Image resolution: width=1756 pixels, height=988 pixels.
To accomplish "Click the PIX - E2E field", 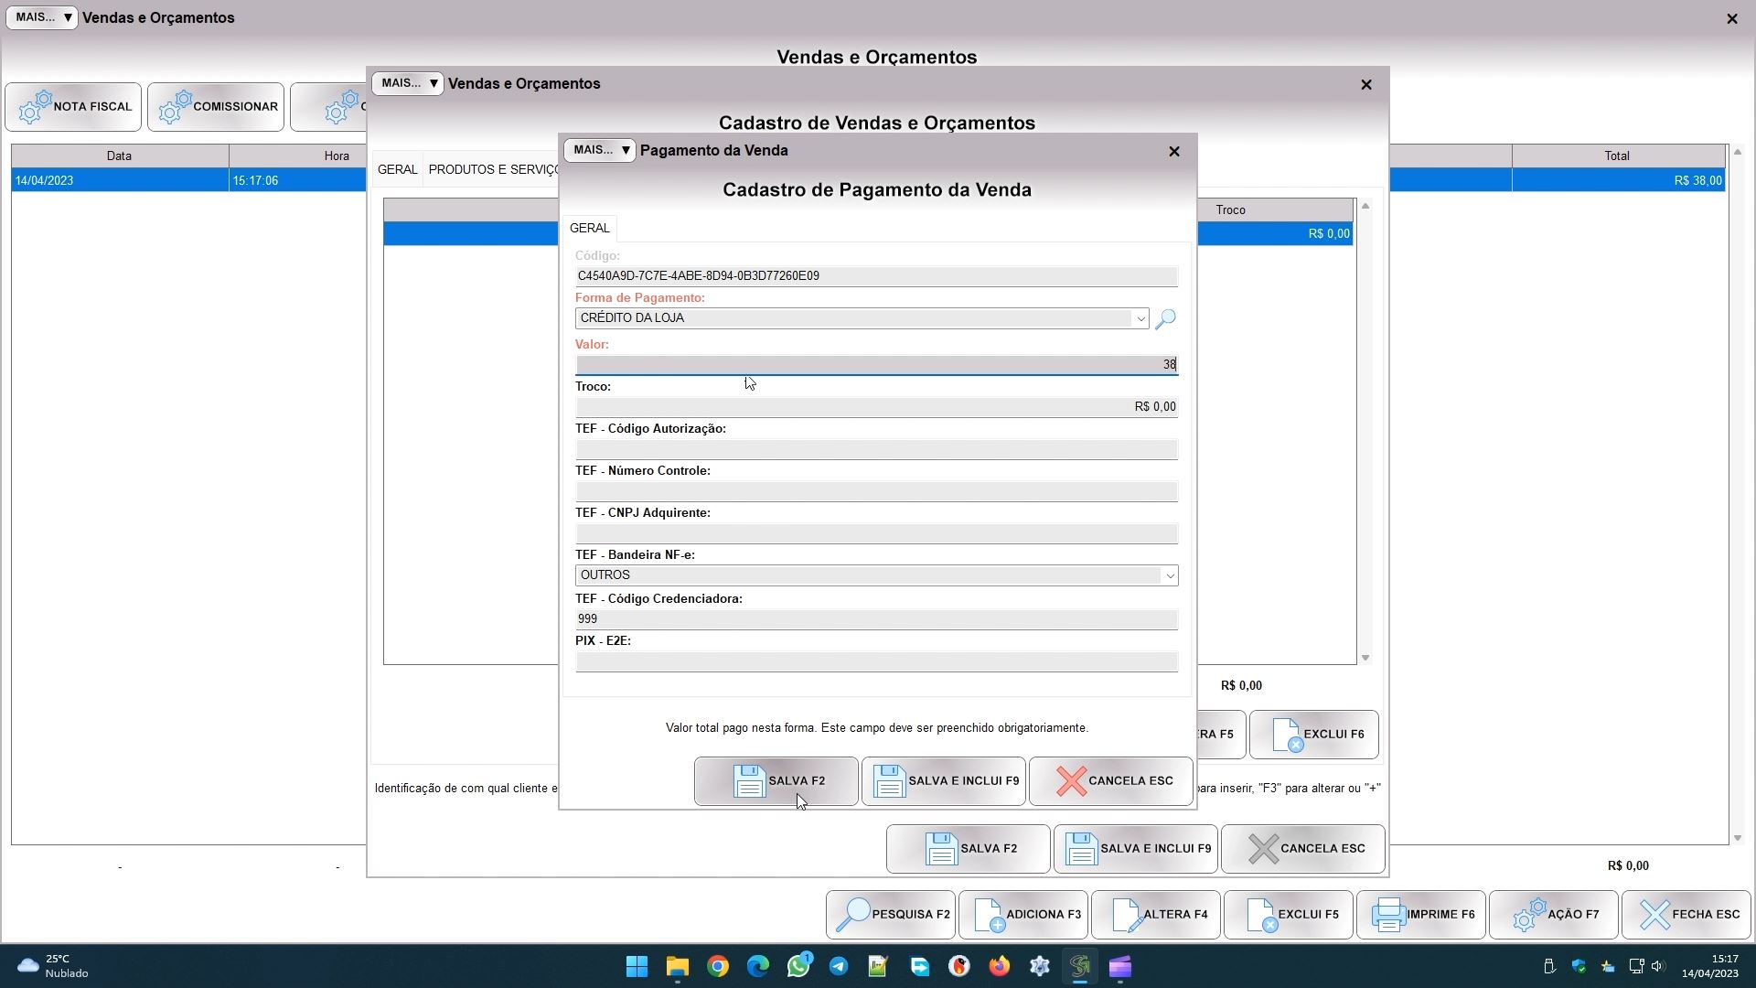I will (x=876, y=661).
